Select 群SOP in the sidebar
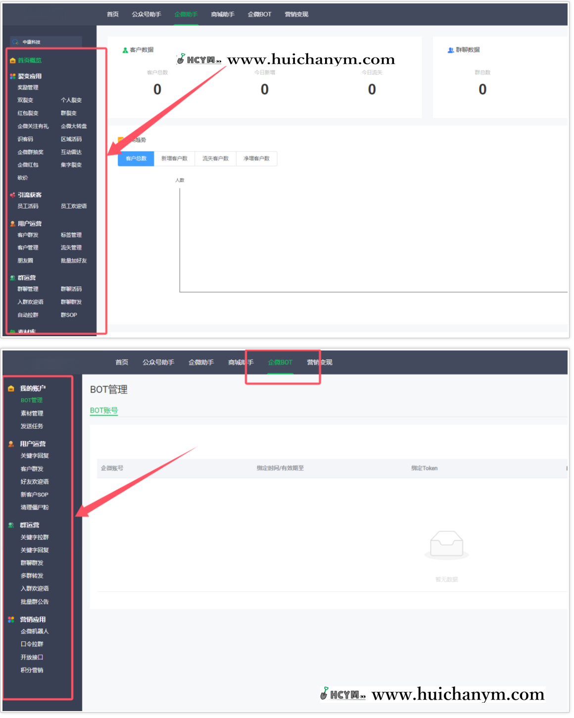 click(69, 315)
